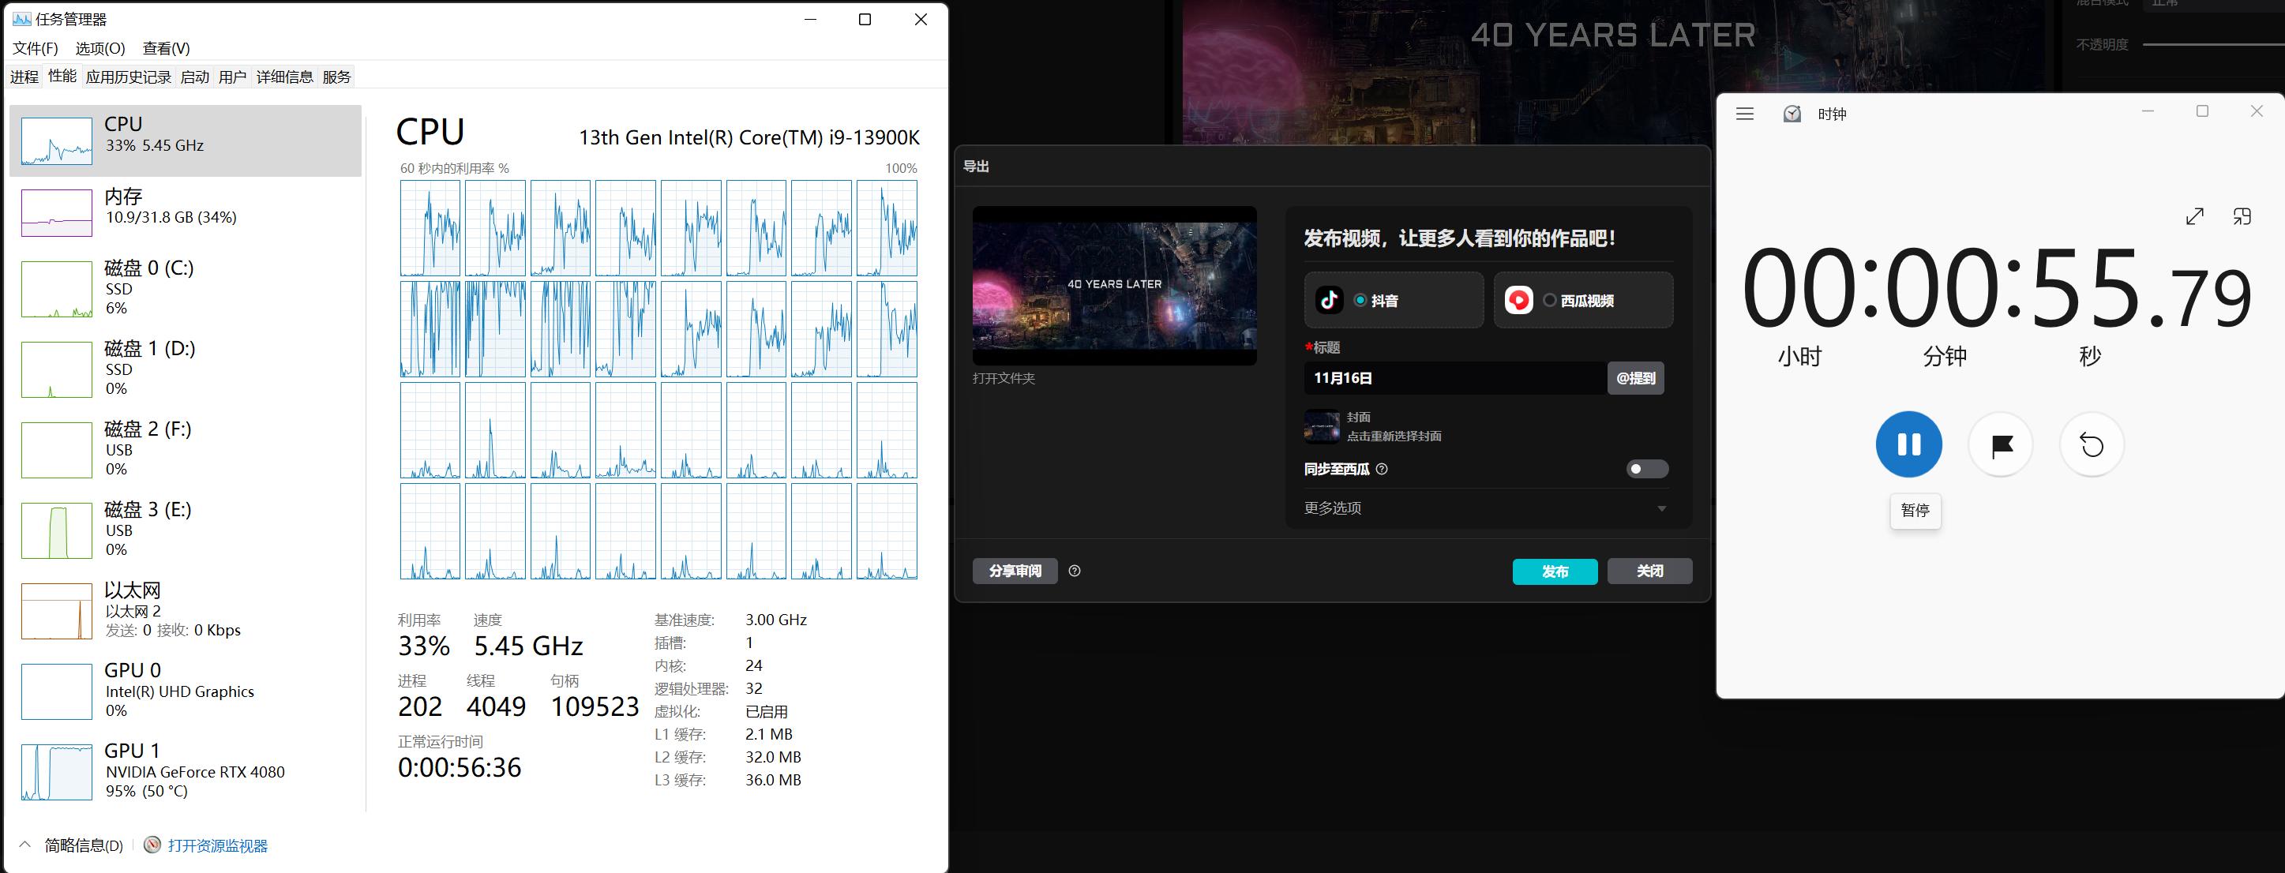Click the 发布 publish button
Image resolution: width=2285 pixels, height=873 pixels.
pyautogui.click(x=1555, y=571)
